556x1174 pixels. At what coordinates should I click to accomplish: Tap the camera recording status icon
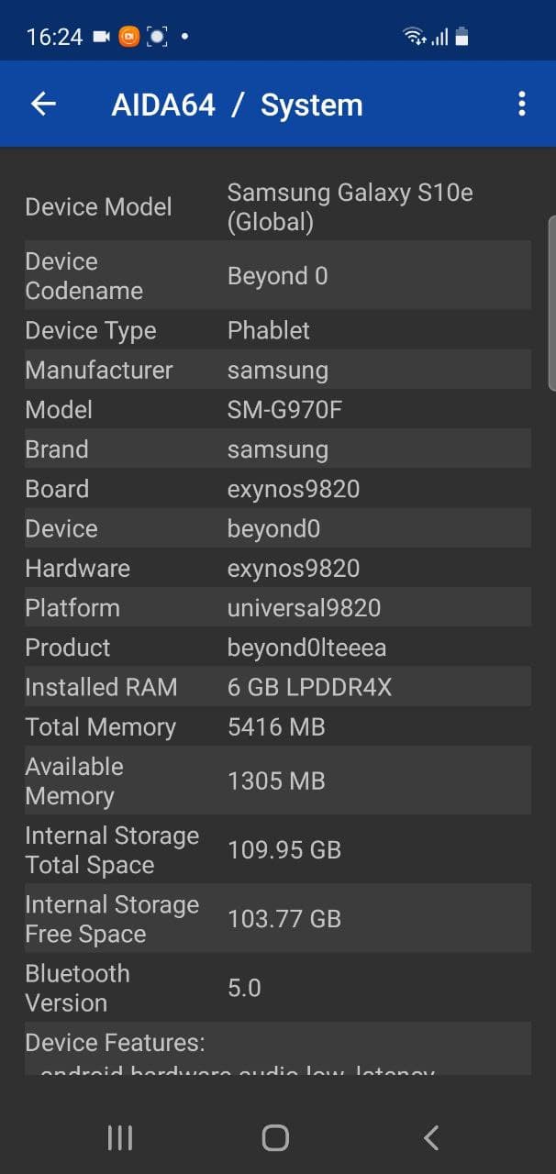pyautogui.click(x=101, y=37)
